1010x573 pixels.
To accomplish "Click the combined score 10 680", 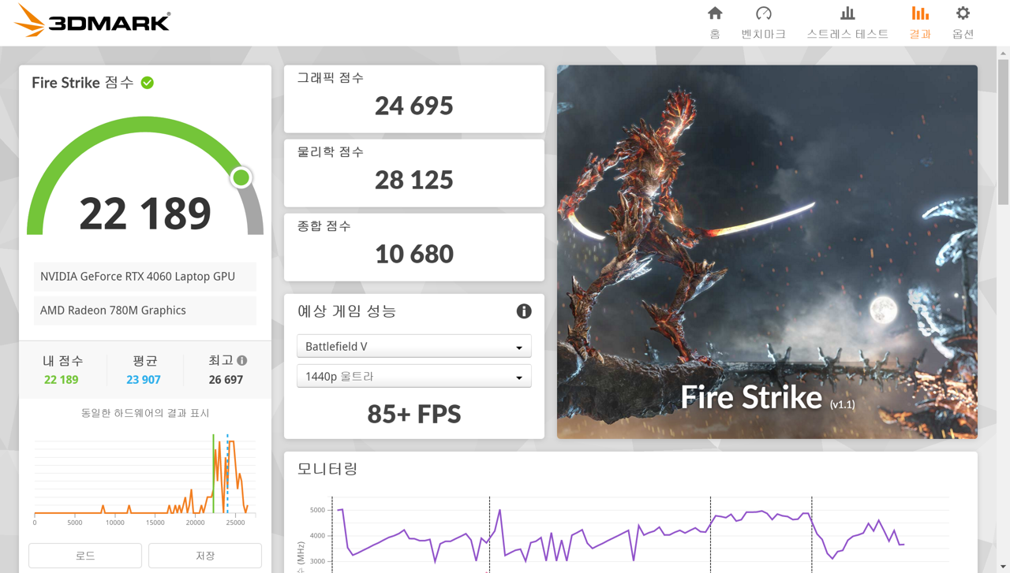I will (x=414, y=254).
